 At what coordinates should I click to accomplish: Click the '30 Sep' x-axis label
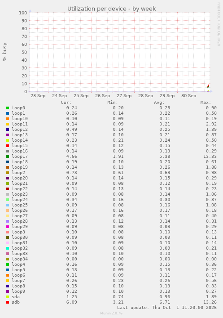click(x=188, y=96)
